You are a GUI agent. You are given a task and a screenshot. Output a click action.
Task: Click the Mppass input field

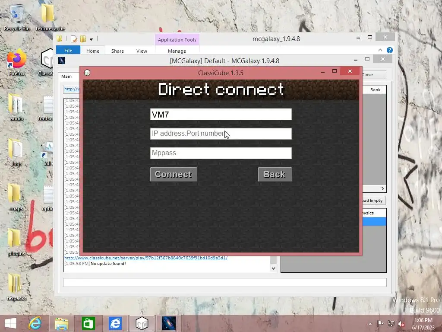(221, 153)
